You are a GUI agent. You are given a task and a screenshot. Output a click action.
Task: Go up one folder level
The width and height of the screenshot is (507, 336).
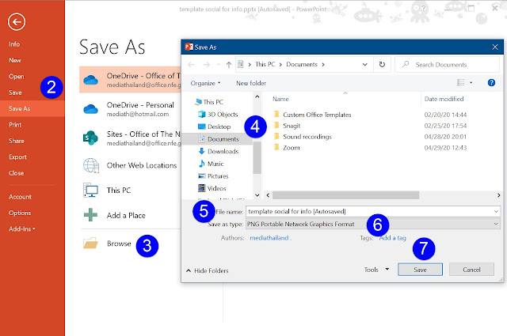click(229, 65)
